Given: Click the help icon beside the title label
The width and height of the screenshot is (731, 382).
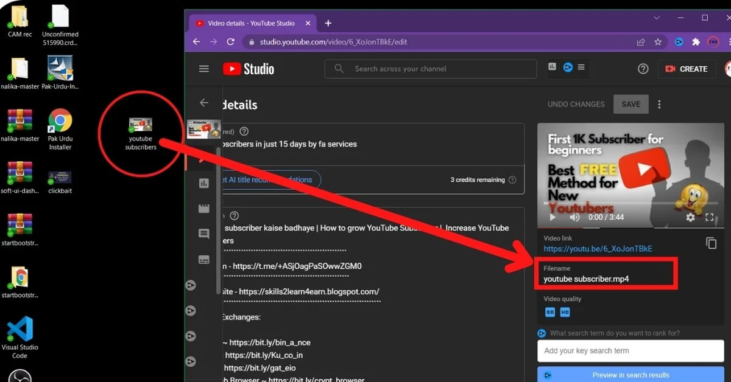Looking at the screenshot, I should [244, 131].
